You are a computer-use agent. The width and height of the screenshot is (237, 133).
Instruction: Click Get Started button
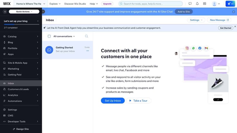(x=225, y=28)
